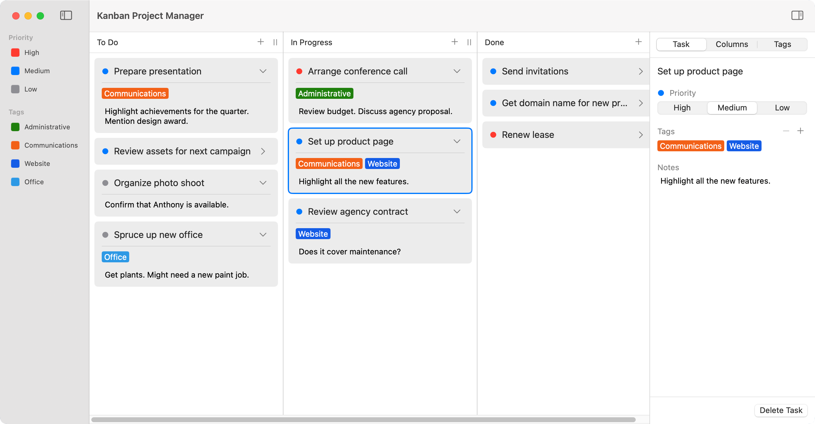Click Website tag in inspector Tags section
The width and height of the screenshot is (815, 424).
pyautogui.click(x=744, y=146)
